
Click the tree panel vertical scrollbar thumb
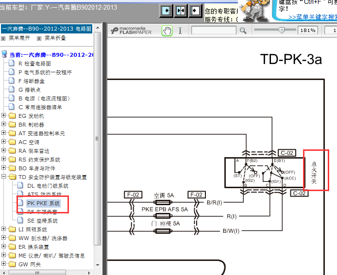pyautogui.click(x=98, y=138)
